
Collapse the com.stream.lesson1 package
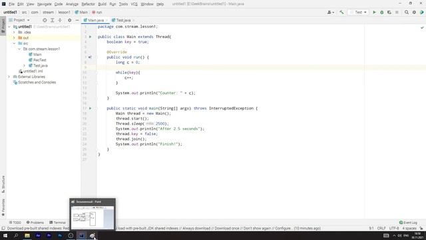(19, 49)
